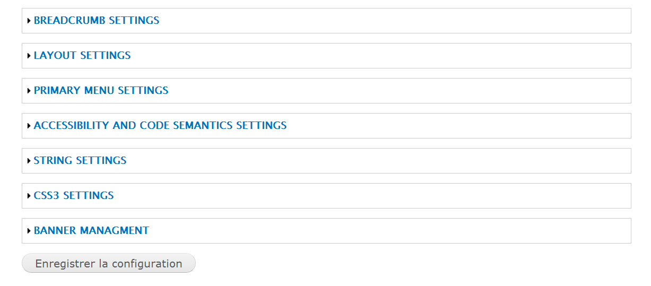The width and height of the screenshot is (651, 286).
Task: Toggle the Accessibility and Code Semantics arrow
Action: tap(29, 126)
